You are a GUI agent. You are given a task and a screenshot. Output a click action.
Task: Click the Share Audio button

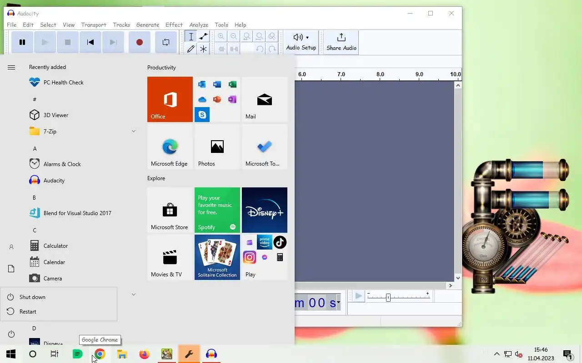coord(341,42)
